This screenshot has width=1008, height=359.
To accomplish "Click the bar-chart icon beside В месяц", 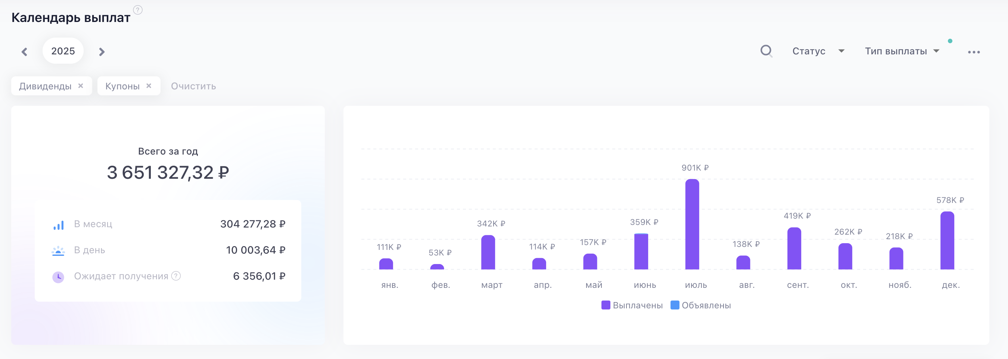I will click(58, 225).
